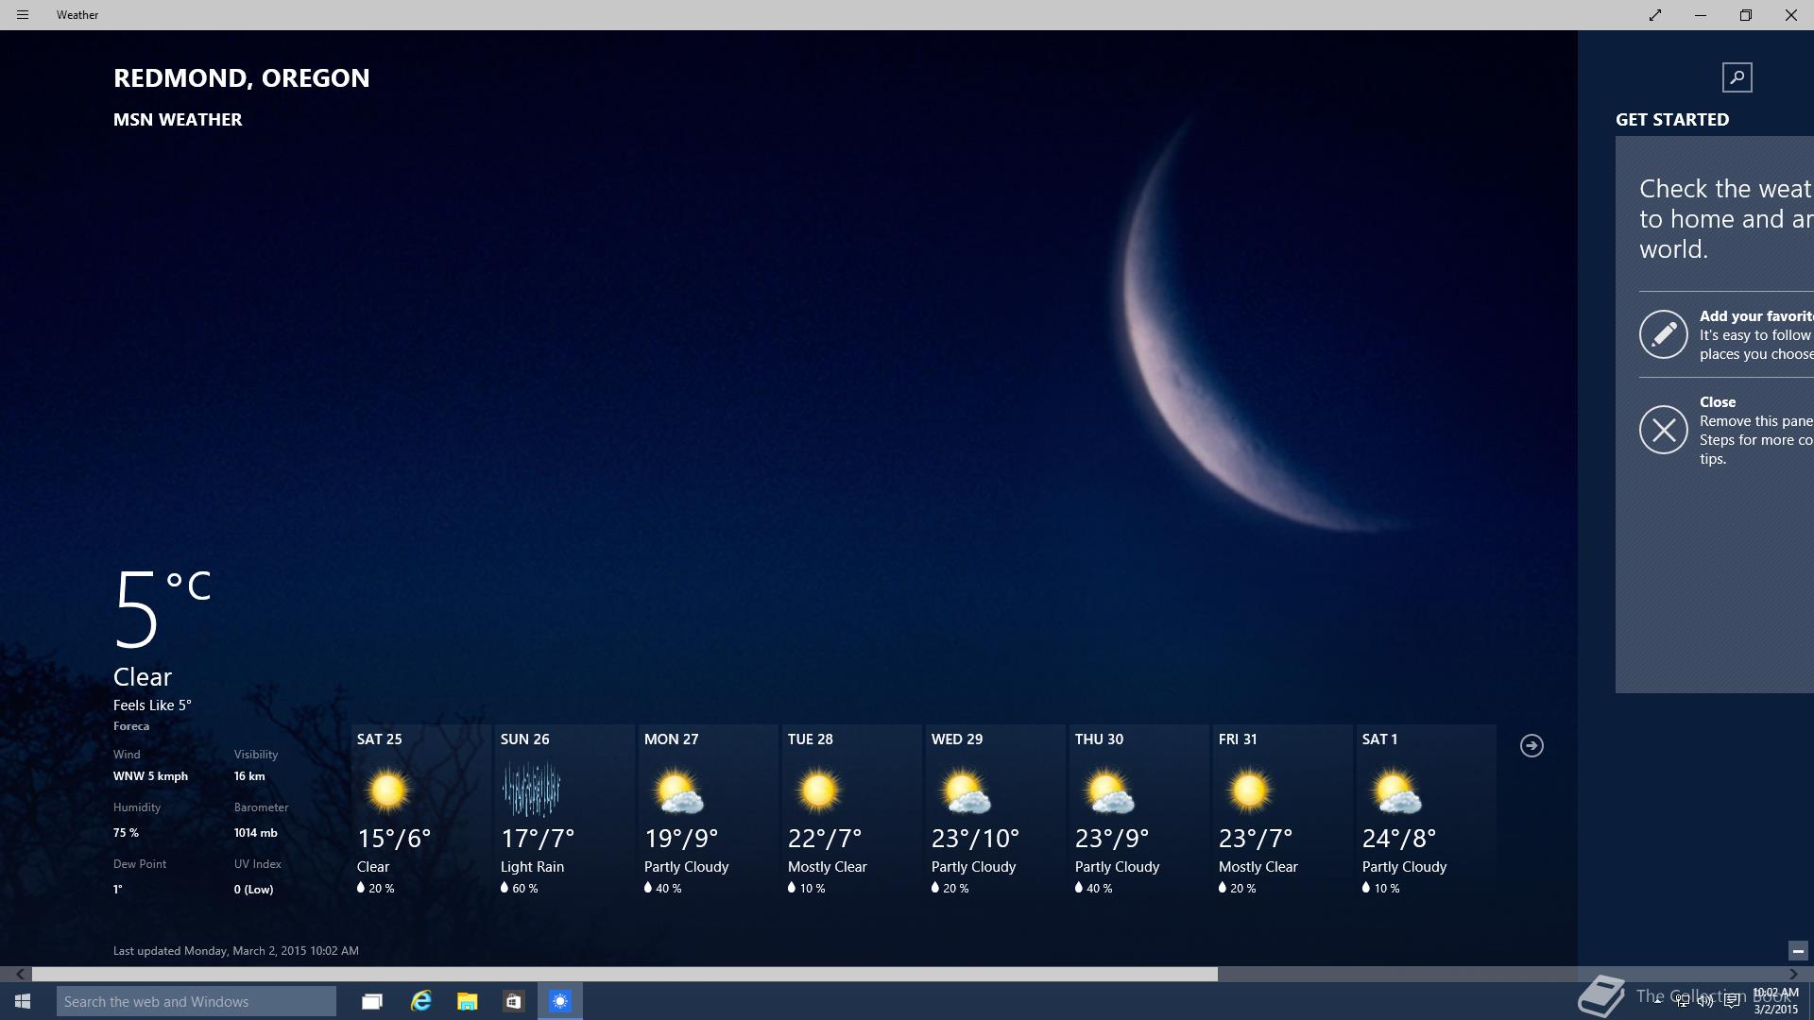Open Task View from the taskbar
Viewport: 1814px width, 1020px height.
tap(372, 1001)
